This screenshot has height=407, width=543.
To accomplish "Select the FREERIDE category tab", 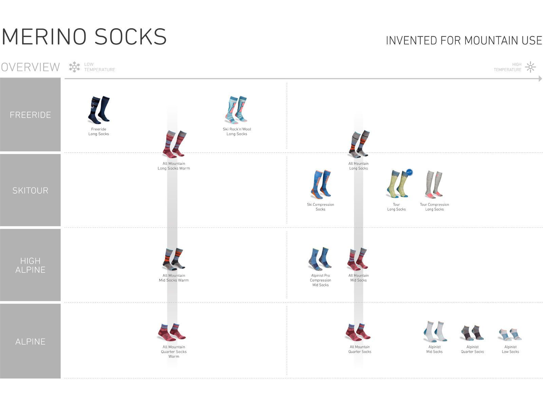I will (x=30, y=115).
